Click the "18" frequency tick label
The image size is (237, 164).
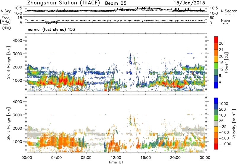pos(20,18)
